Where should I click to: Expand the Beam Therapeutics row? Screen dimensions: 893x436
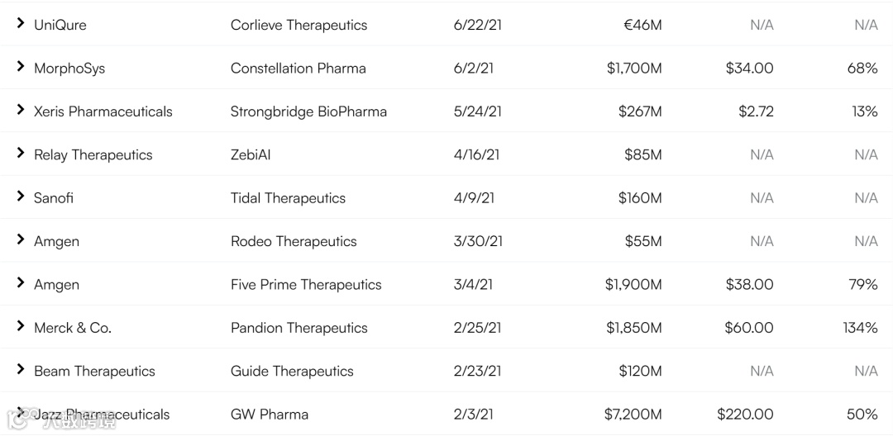coord(21,370)
